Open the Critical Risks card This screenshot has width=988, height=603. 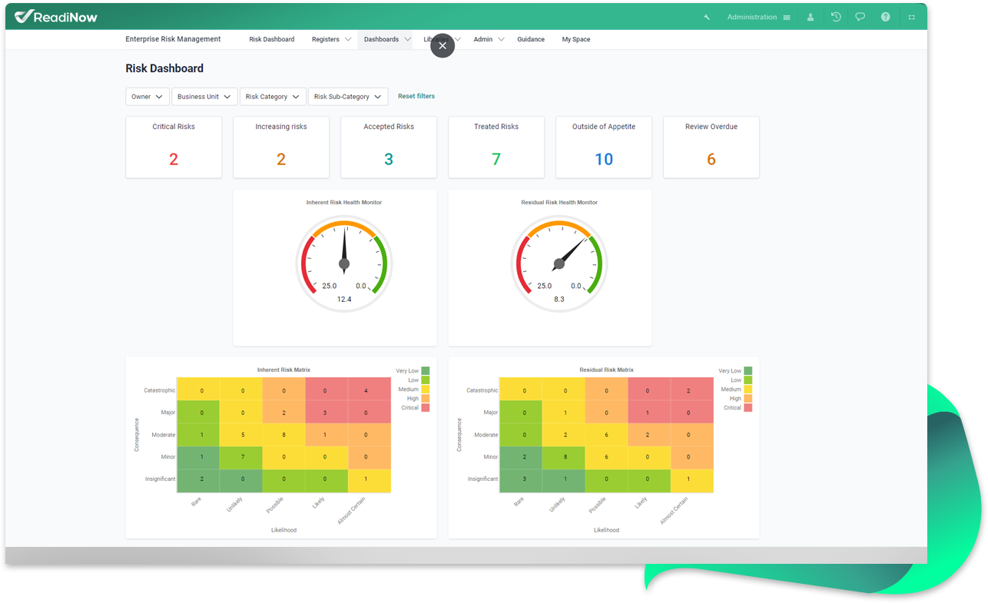174,147
